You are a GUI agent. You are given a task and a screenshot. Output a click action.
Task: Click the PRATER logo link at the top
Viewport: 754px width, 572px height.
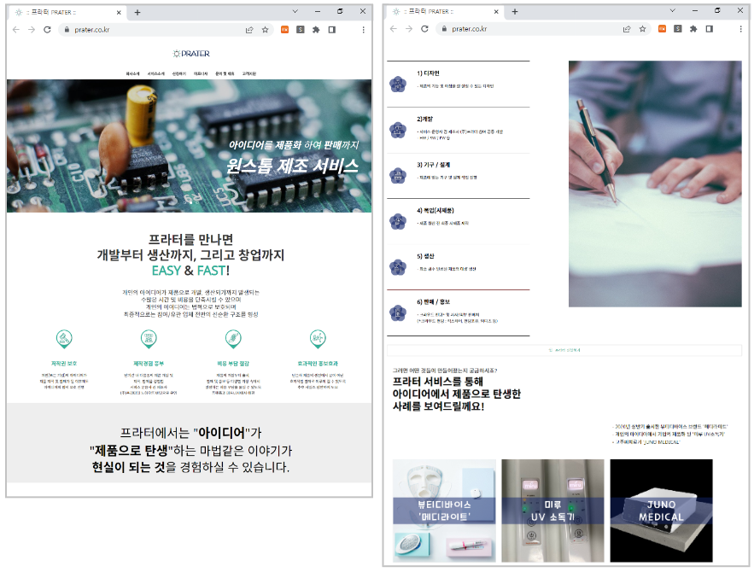(x=190, y=53)
